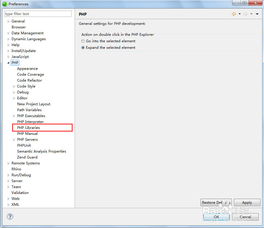Expand the PHP Servers node

click(14, 140)
